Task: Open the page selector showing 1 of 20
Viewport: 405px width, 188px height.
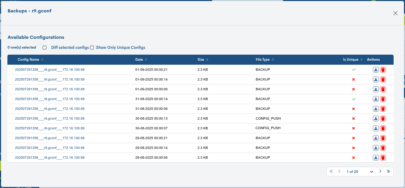Action: [359, 171]
